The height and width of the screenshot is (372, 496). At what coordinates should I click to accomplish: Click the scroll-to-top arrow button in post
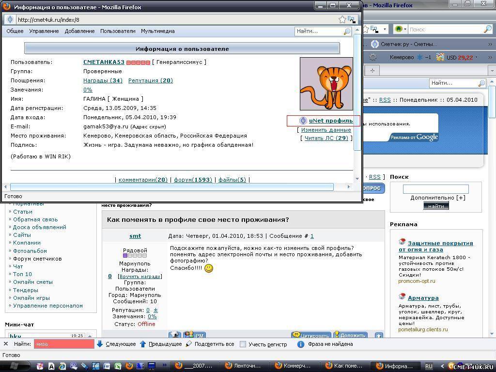coord(379,335)
